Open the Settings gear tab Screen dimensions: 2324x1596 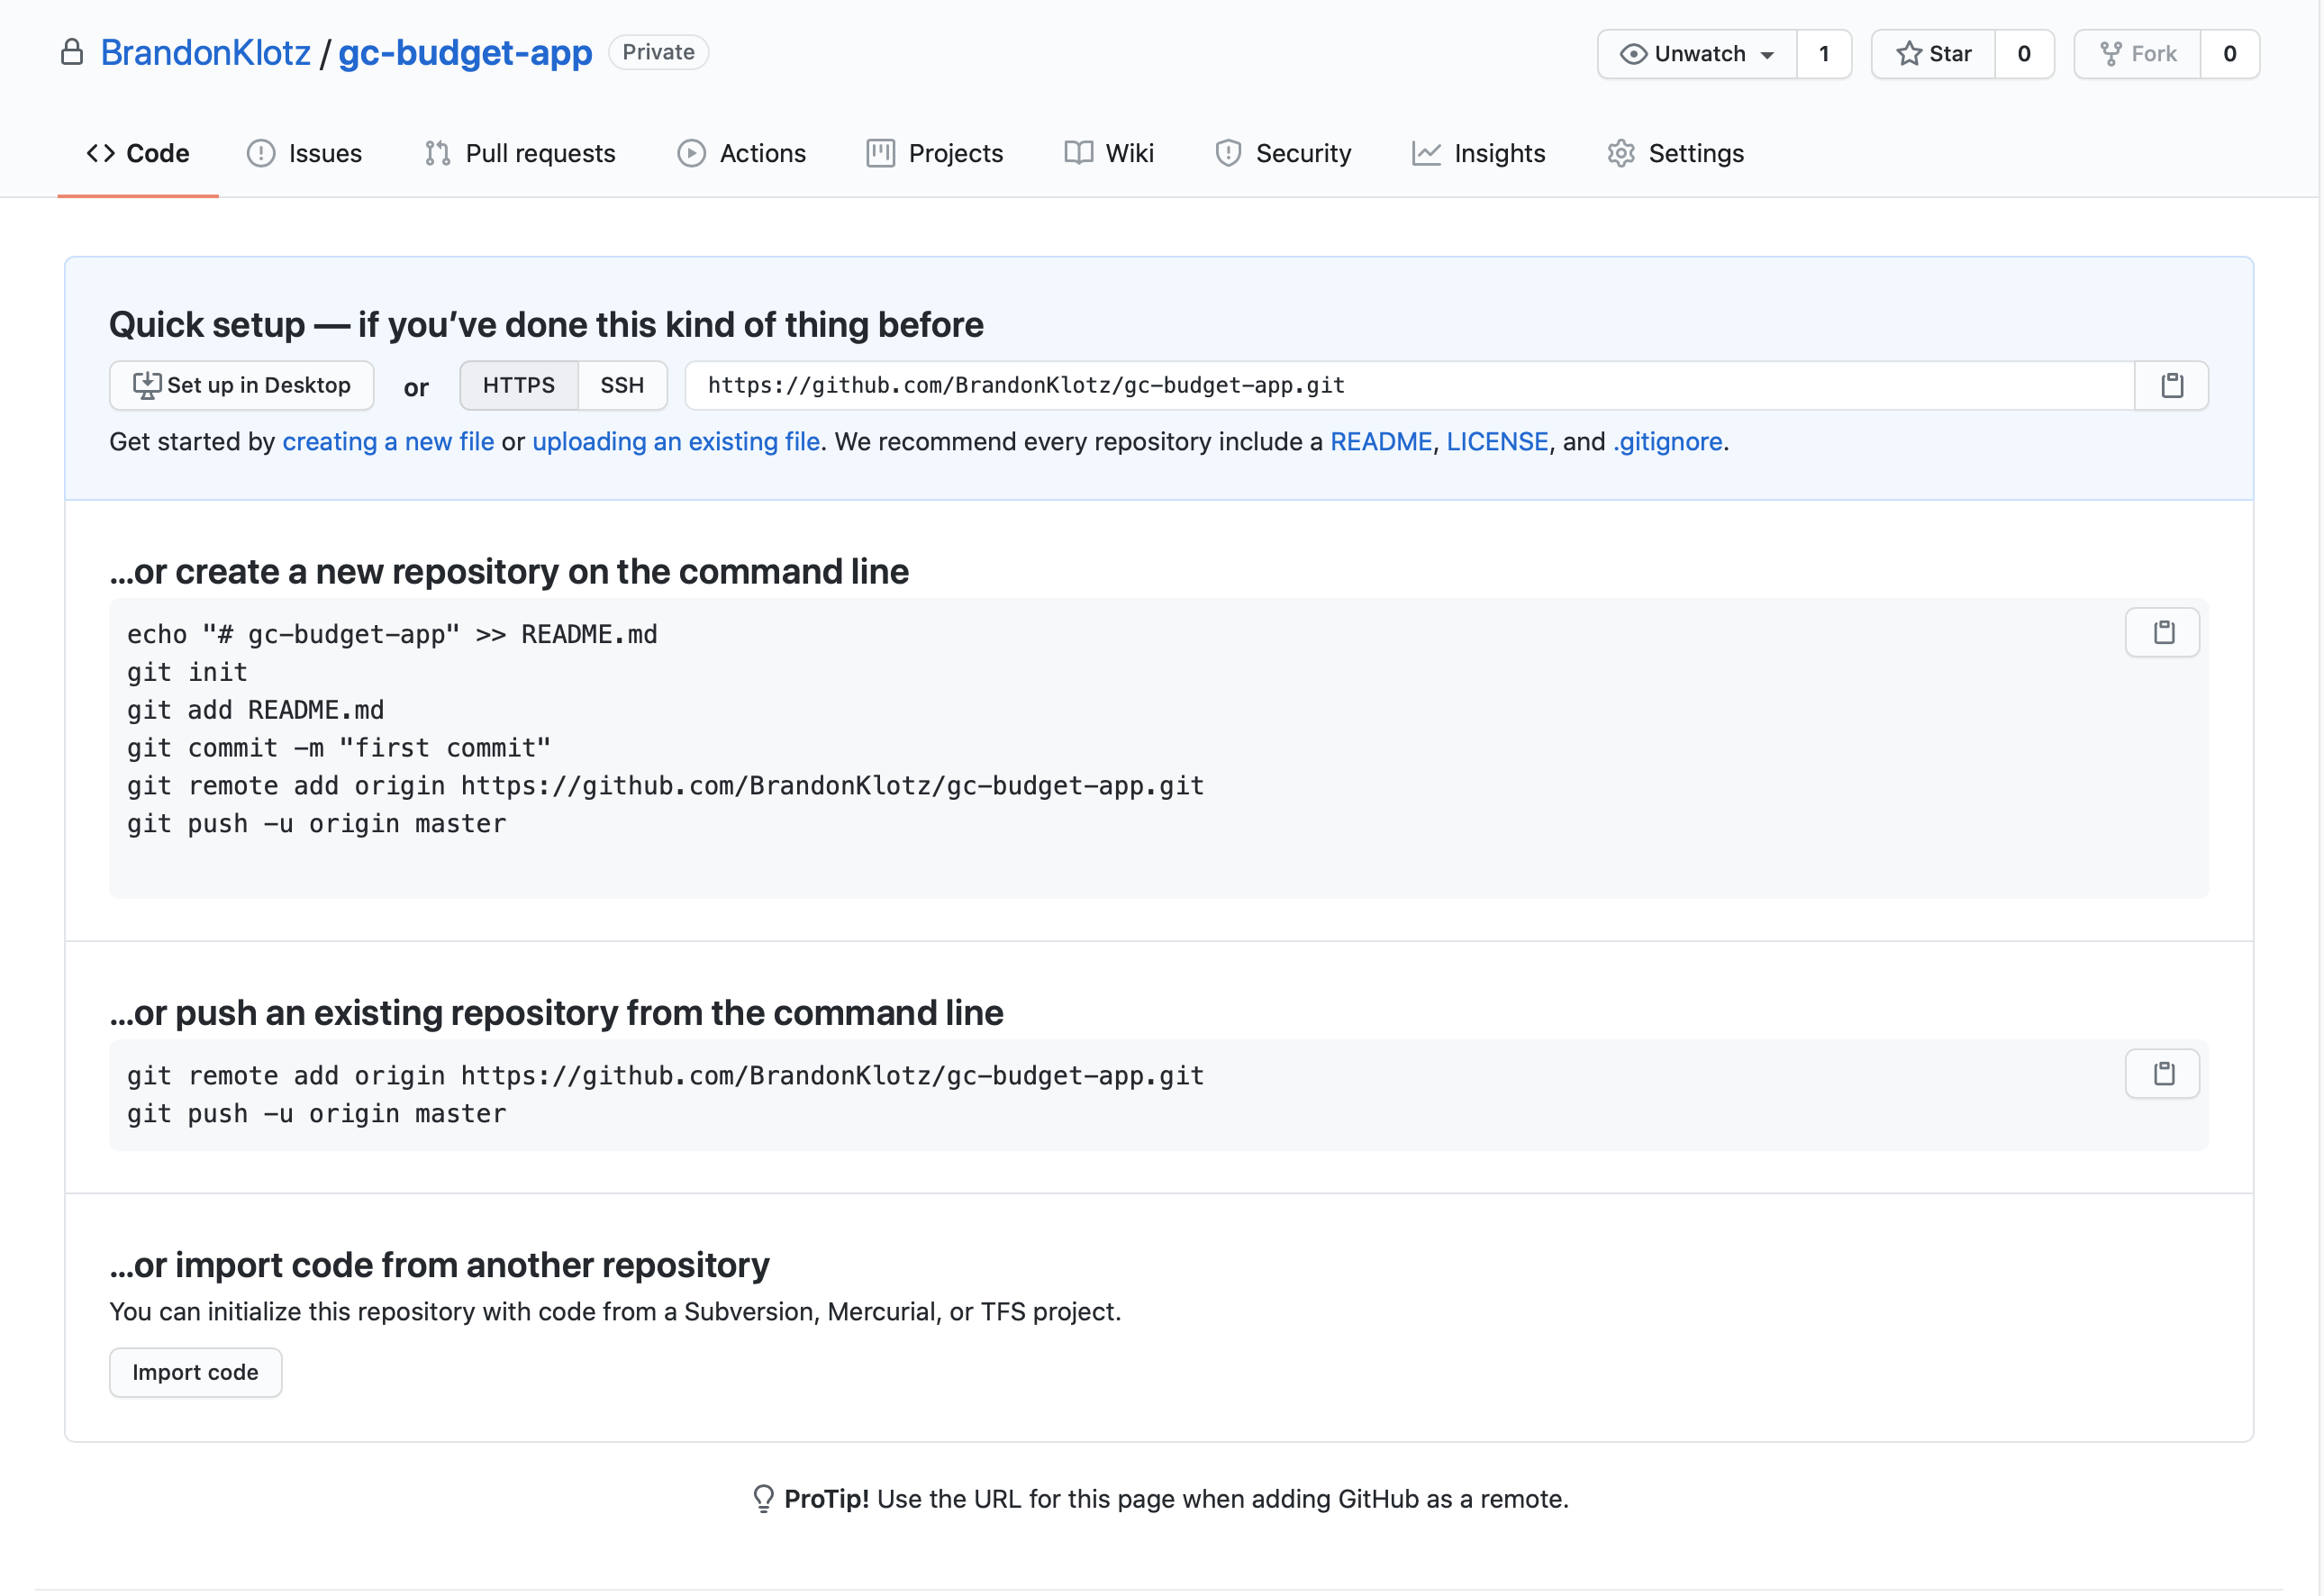(1676, 153)
